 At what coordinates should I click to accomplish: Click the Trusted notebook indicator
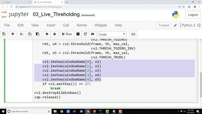(164, 25)
